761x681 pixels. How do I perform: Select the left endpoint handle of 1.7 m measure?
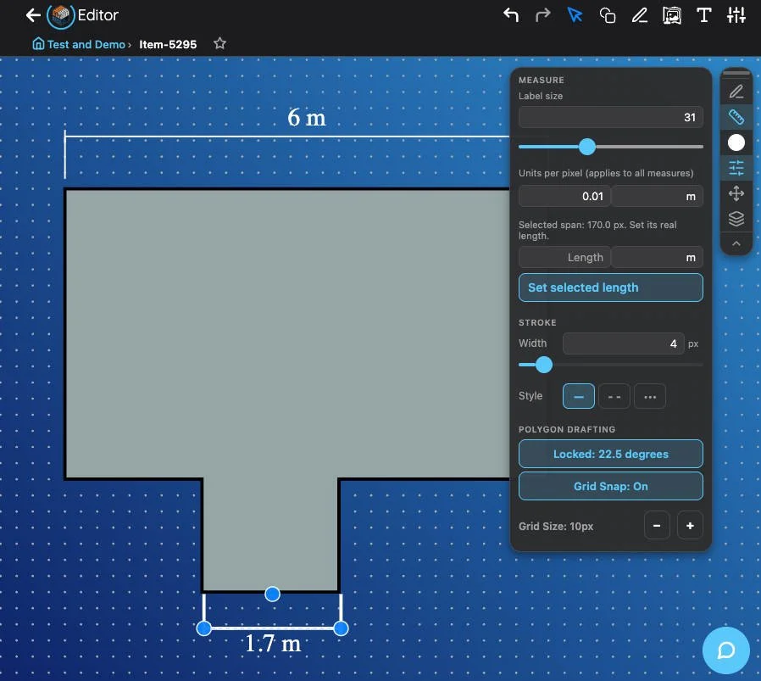(x=204, y=628)
